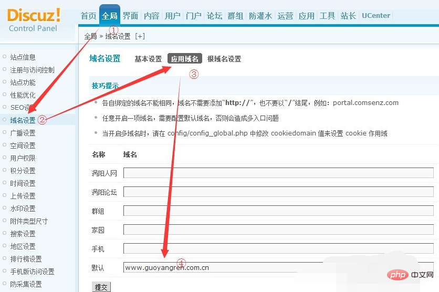This screenshot has height=292, width=439.
Task: Open 积分设置 in the sidebar
Action: pyautogui.click(x=23, y=171)
